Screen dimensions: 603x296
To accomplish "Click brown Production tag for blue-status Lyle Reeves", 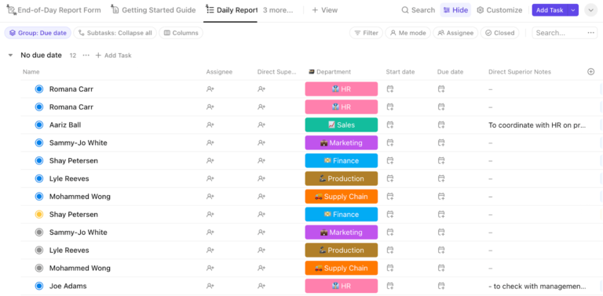I will 341,179.
